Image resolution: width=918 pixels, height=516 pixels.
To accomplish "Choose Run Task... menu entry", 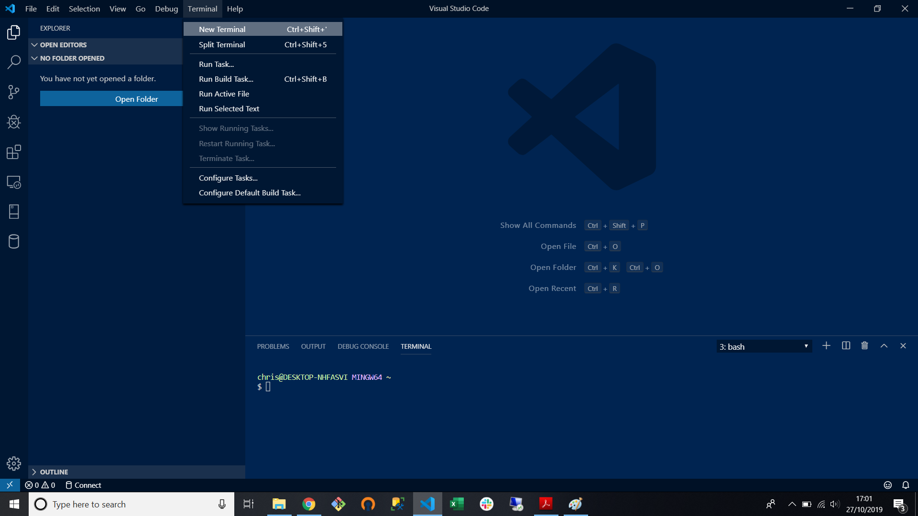I will [x=262, y=64].
